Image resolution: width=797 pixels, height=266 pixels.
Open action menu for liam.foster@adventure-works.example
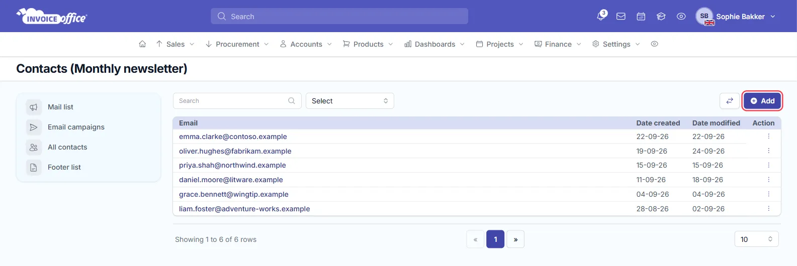tap(769, 209)
